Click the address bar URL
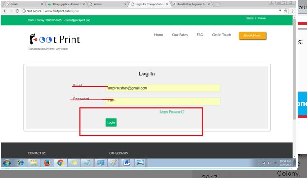 point(62,11)
